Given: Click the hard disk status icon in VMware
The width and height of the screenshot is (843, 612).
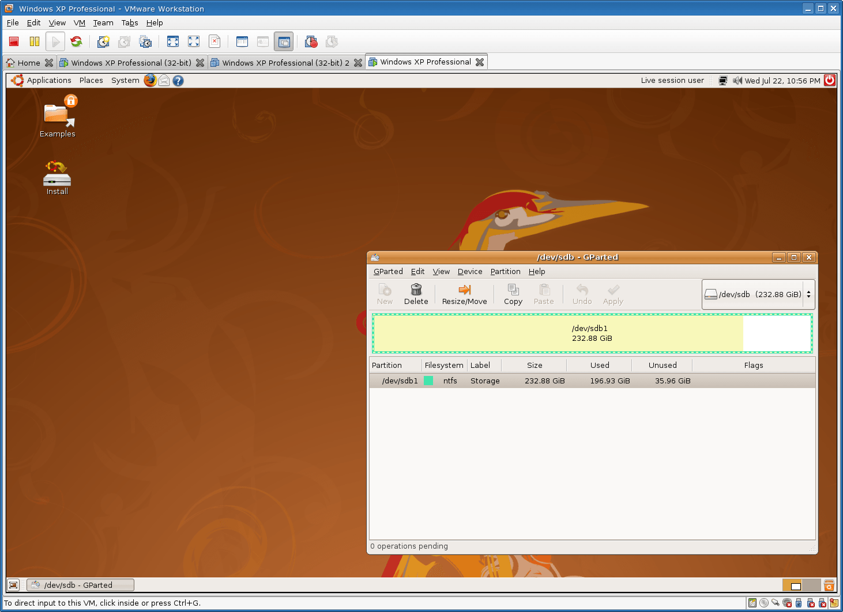Looking at the screenshot, I should coord(752,603).
